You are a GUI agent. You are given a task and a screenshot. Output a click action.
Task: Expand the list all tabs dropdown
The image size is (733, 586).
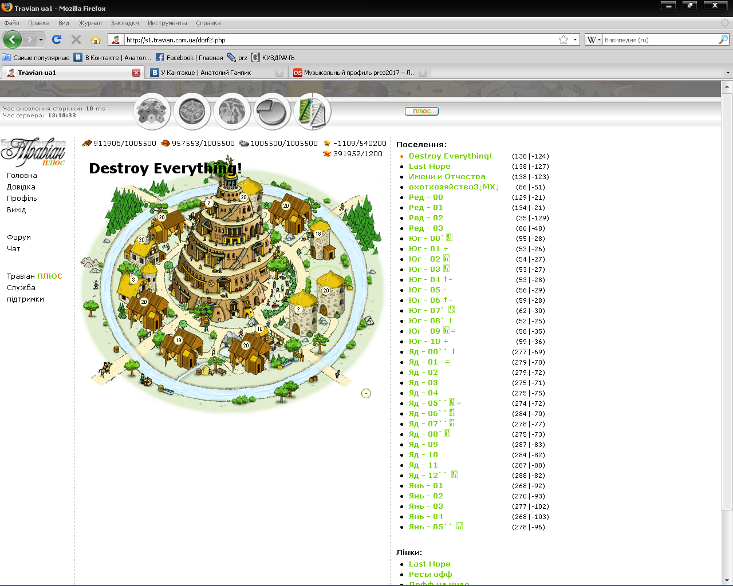[727, 73]
